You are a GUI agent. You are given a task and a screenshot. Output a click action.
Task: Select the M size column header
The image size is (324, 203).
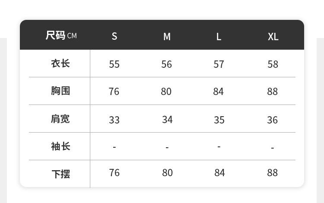coord(167,37)
